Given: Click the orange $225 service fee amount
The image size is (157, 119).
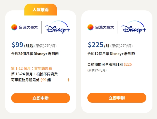Looking at the screenshot, I should [x=128, y=64].
